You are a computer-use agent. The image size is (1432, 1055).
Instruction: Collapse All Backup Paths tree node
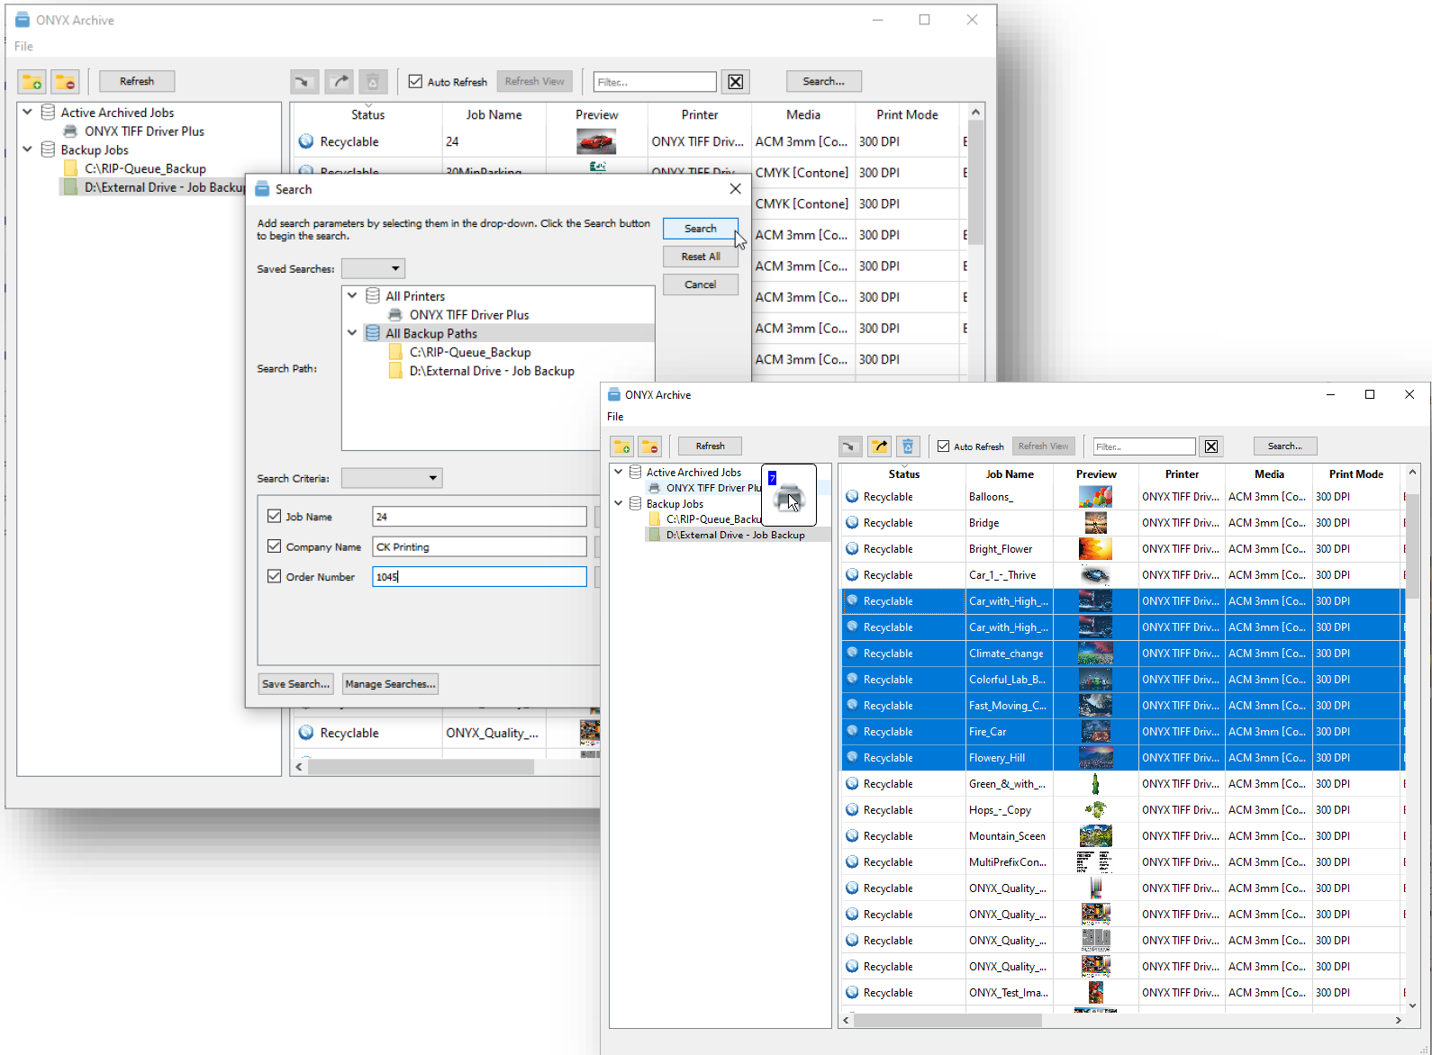pos(352,333)
